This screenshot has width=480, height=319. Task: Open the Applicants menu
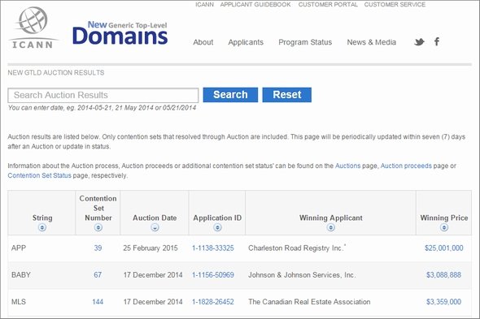click(x=246, y=42)
